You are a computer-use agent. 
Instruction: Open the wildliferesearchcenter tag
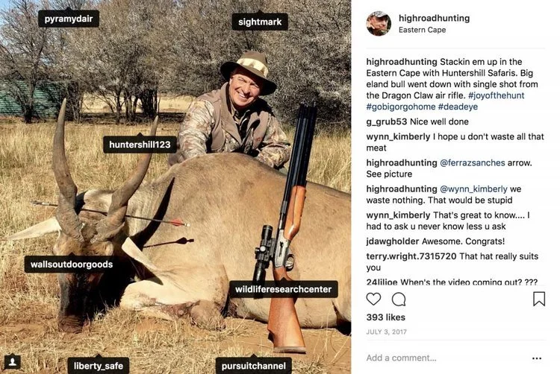(283, 289)
